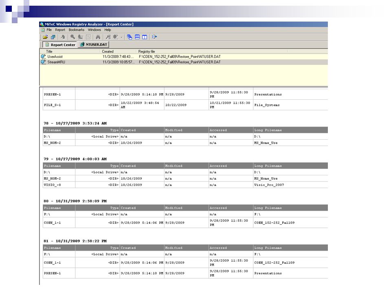Click the greyed-out computer toolbar icon
The image size is (391, 293).
pyautogui.click(x=80, y=37)
